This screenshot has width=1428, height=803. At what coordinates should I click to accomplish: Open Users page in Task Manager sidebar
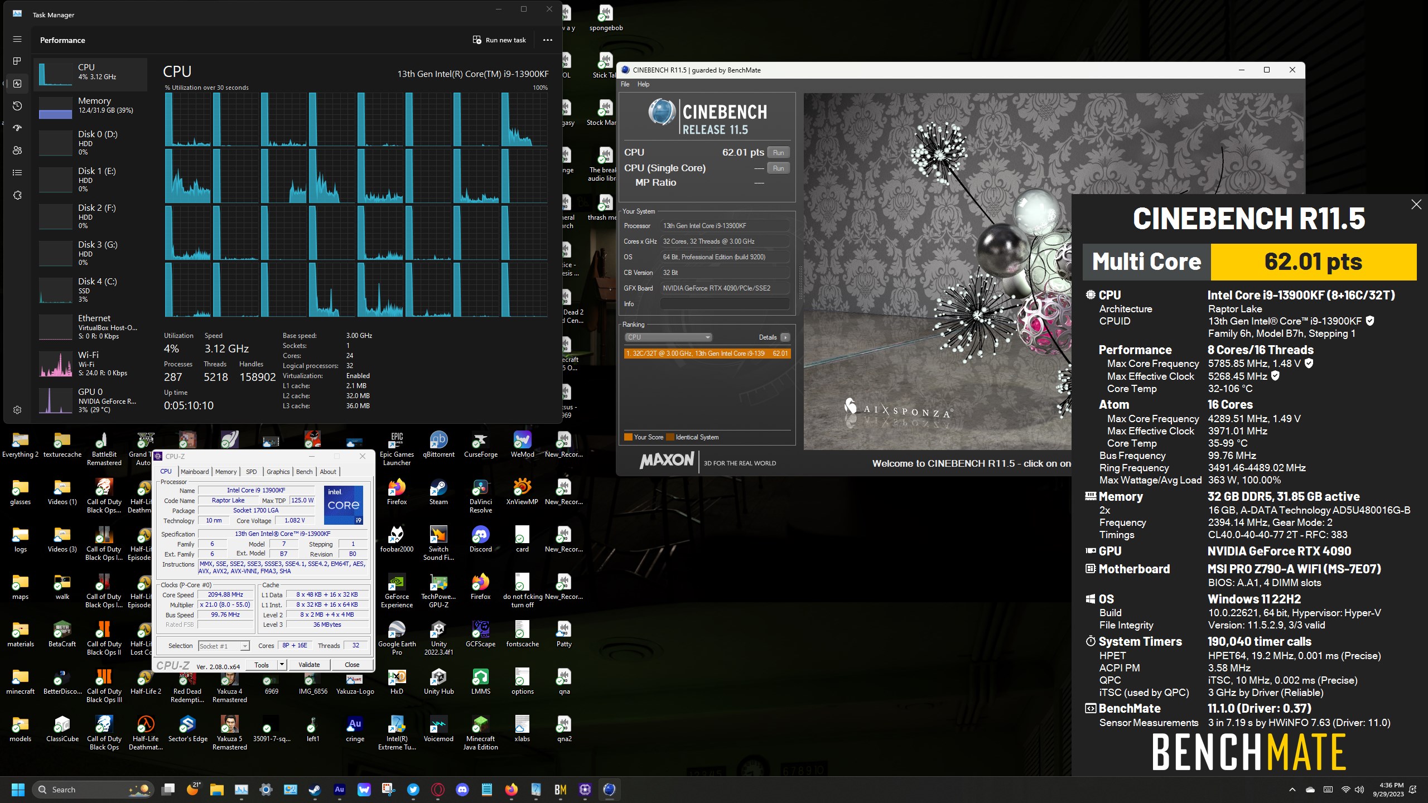17,150
